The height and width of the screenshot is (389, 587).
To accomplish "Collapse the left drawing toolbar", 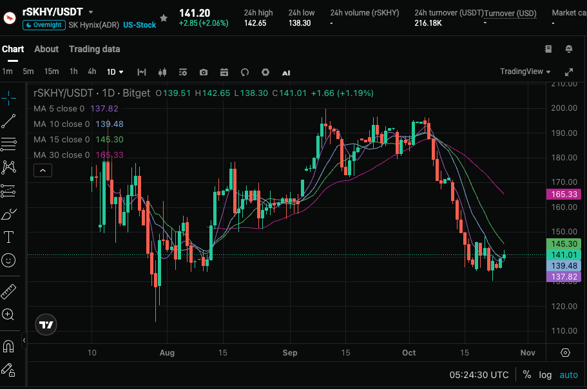I will pyautogui.click(x=24, y=340).
